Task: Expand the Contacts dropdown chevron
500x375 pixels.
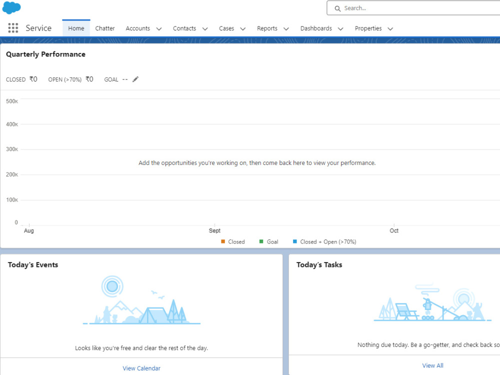Action: click(205, 28)
